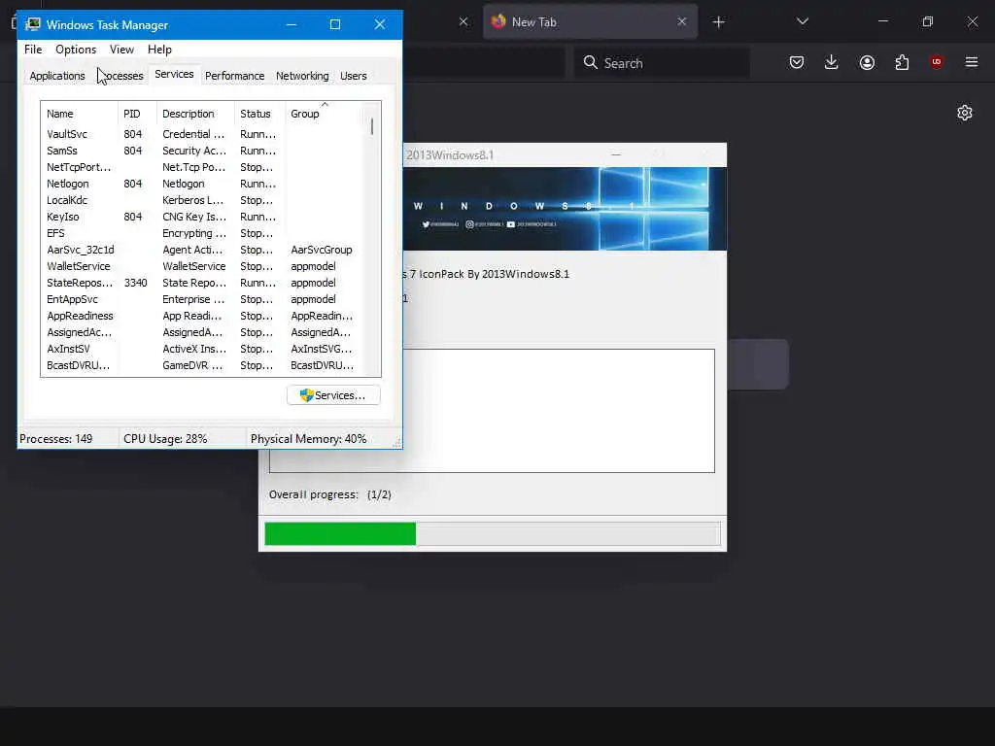Image resolution: width=995 pixels, height=746 pixels.
Task: Select the VaultSvc service row
Action: [x=202, y=134]
